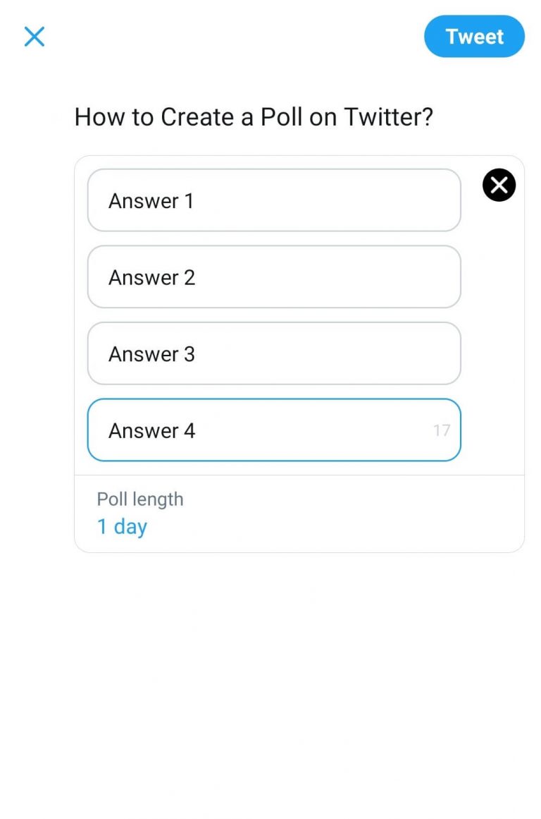Click the word Twitter in the question

(389, 116)
